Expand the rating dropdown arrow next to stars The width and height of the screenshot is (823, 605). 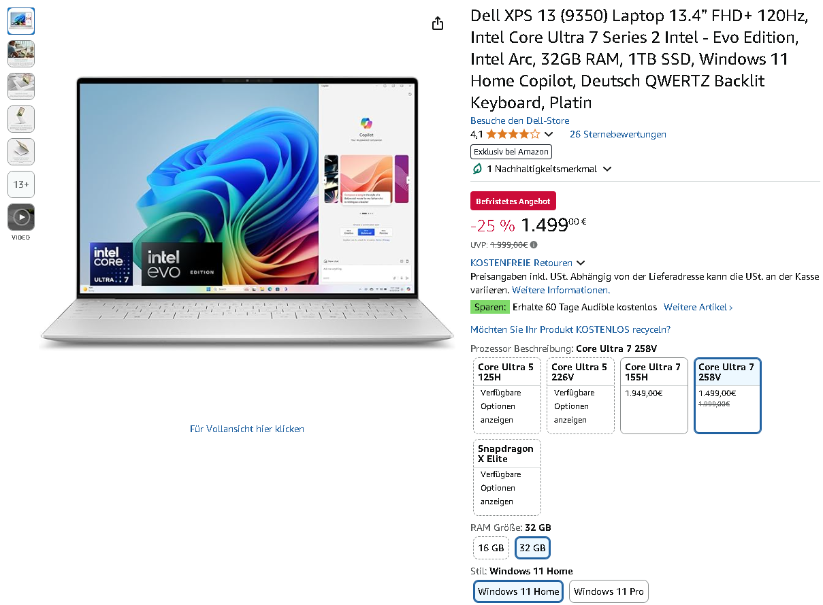(549, 135)
